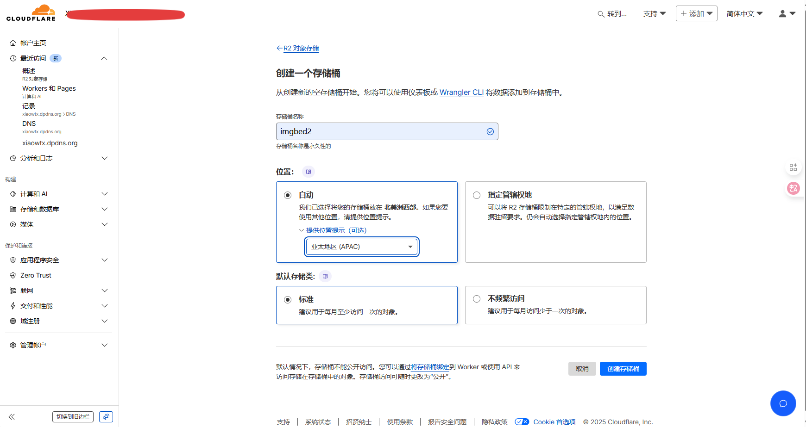Open the 简体中文 language dropdown

tap(744, 14)
